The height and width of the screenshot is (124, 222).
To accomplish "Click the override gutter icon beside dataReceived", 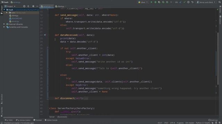I will pyautogui.click(x=45, y=35).
